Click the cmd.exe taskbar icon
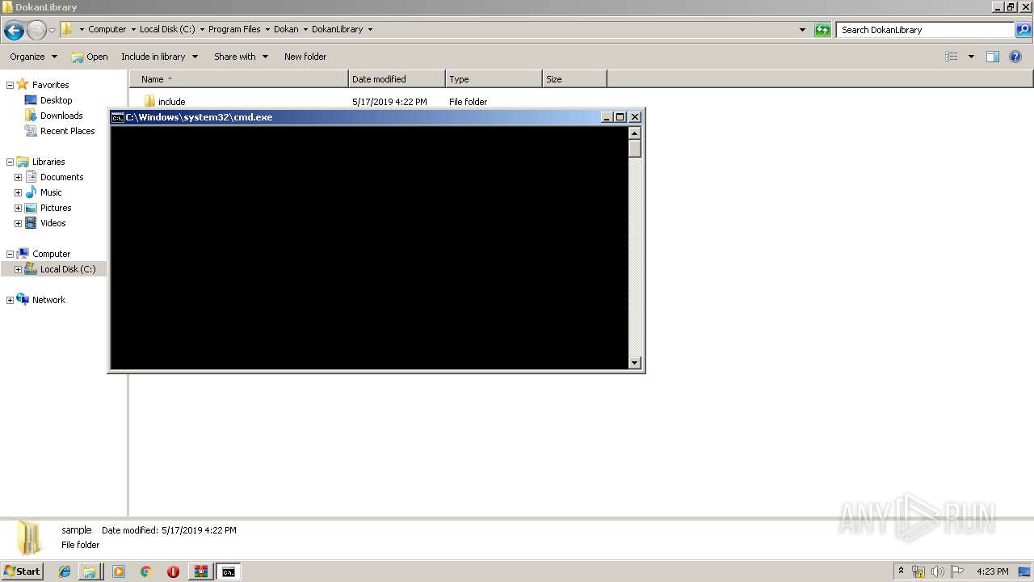The image size is (1034, 582). (x=229, y=571)
